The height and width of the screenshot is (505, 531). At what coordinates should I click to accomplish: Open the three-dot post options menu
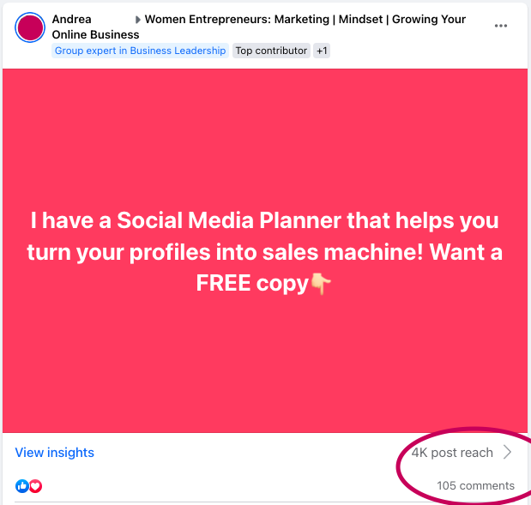(501, 26)
